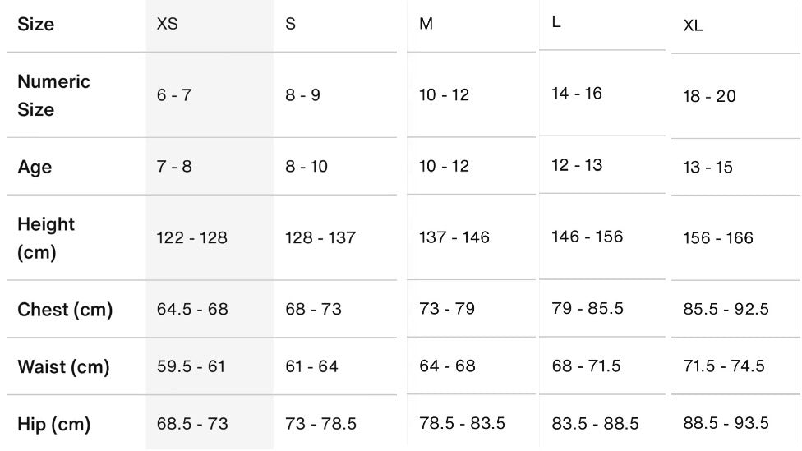Select the S size column header
The width and height of the screenshot is (802, 451).
pos(291,24)
